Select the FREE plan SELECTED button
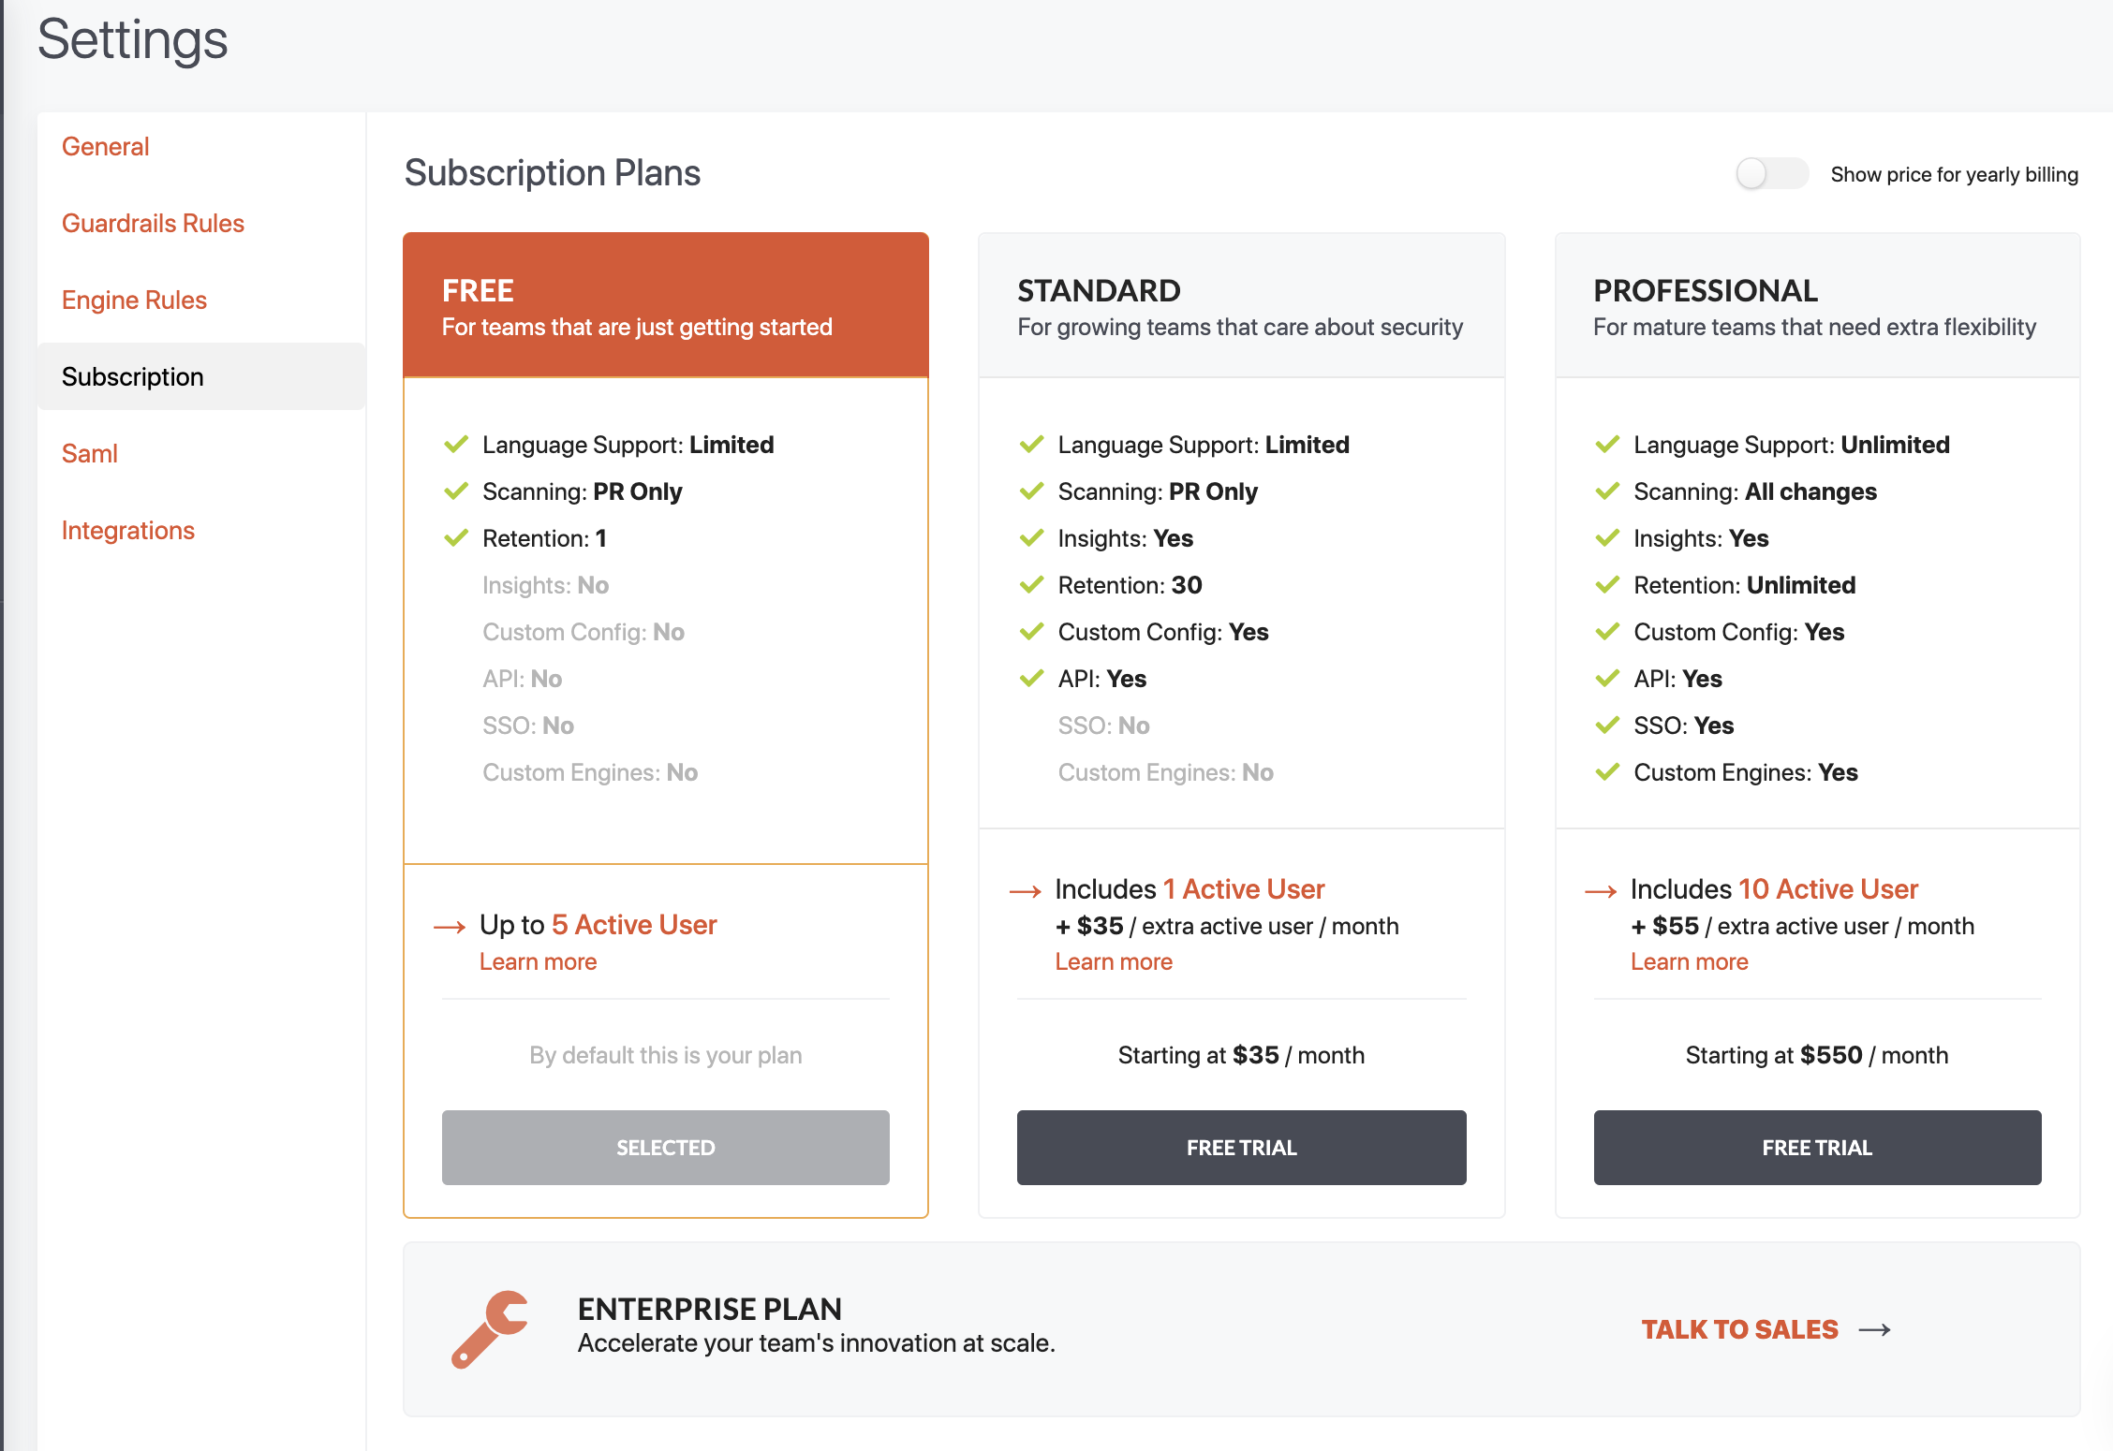The image size is (2113, 1451). [665, 1148]
